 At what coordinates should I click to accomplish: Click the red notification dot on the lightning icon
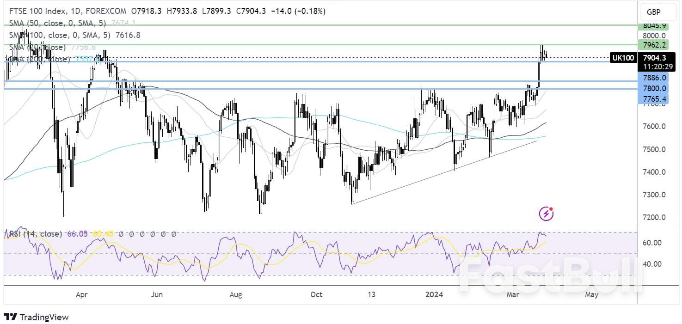pos(550,208)
